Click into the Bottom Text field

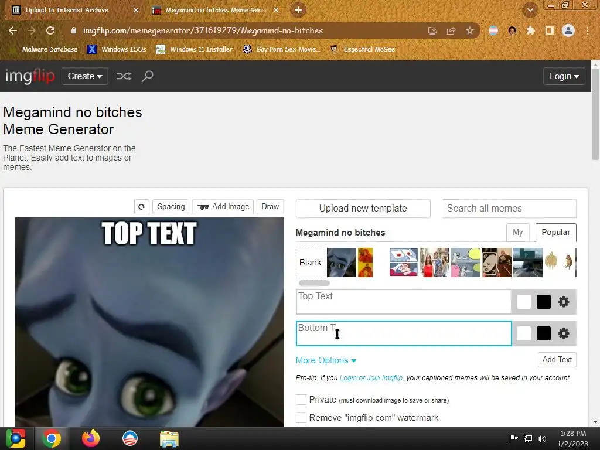[x=404, y=333]
